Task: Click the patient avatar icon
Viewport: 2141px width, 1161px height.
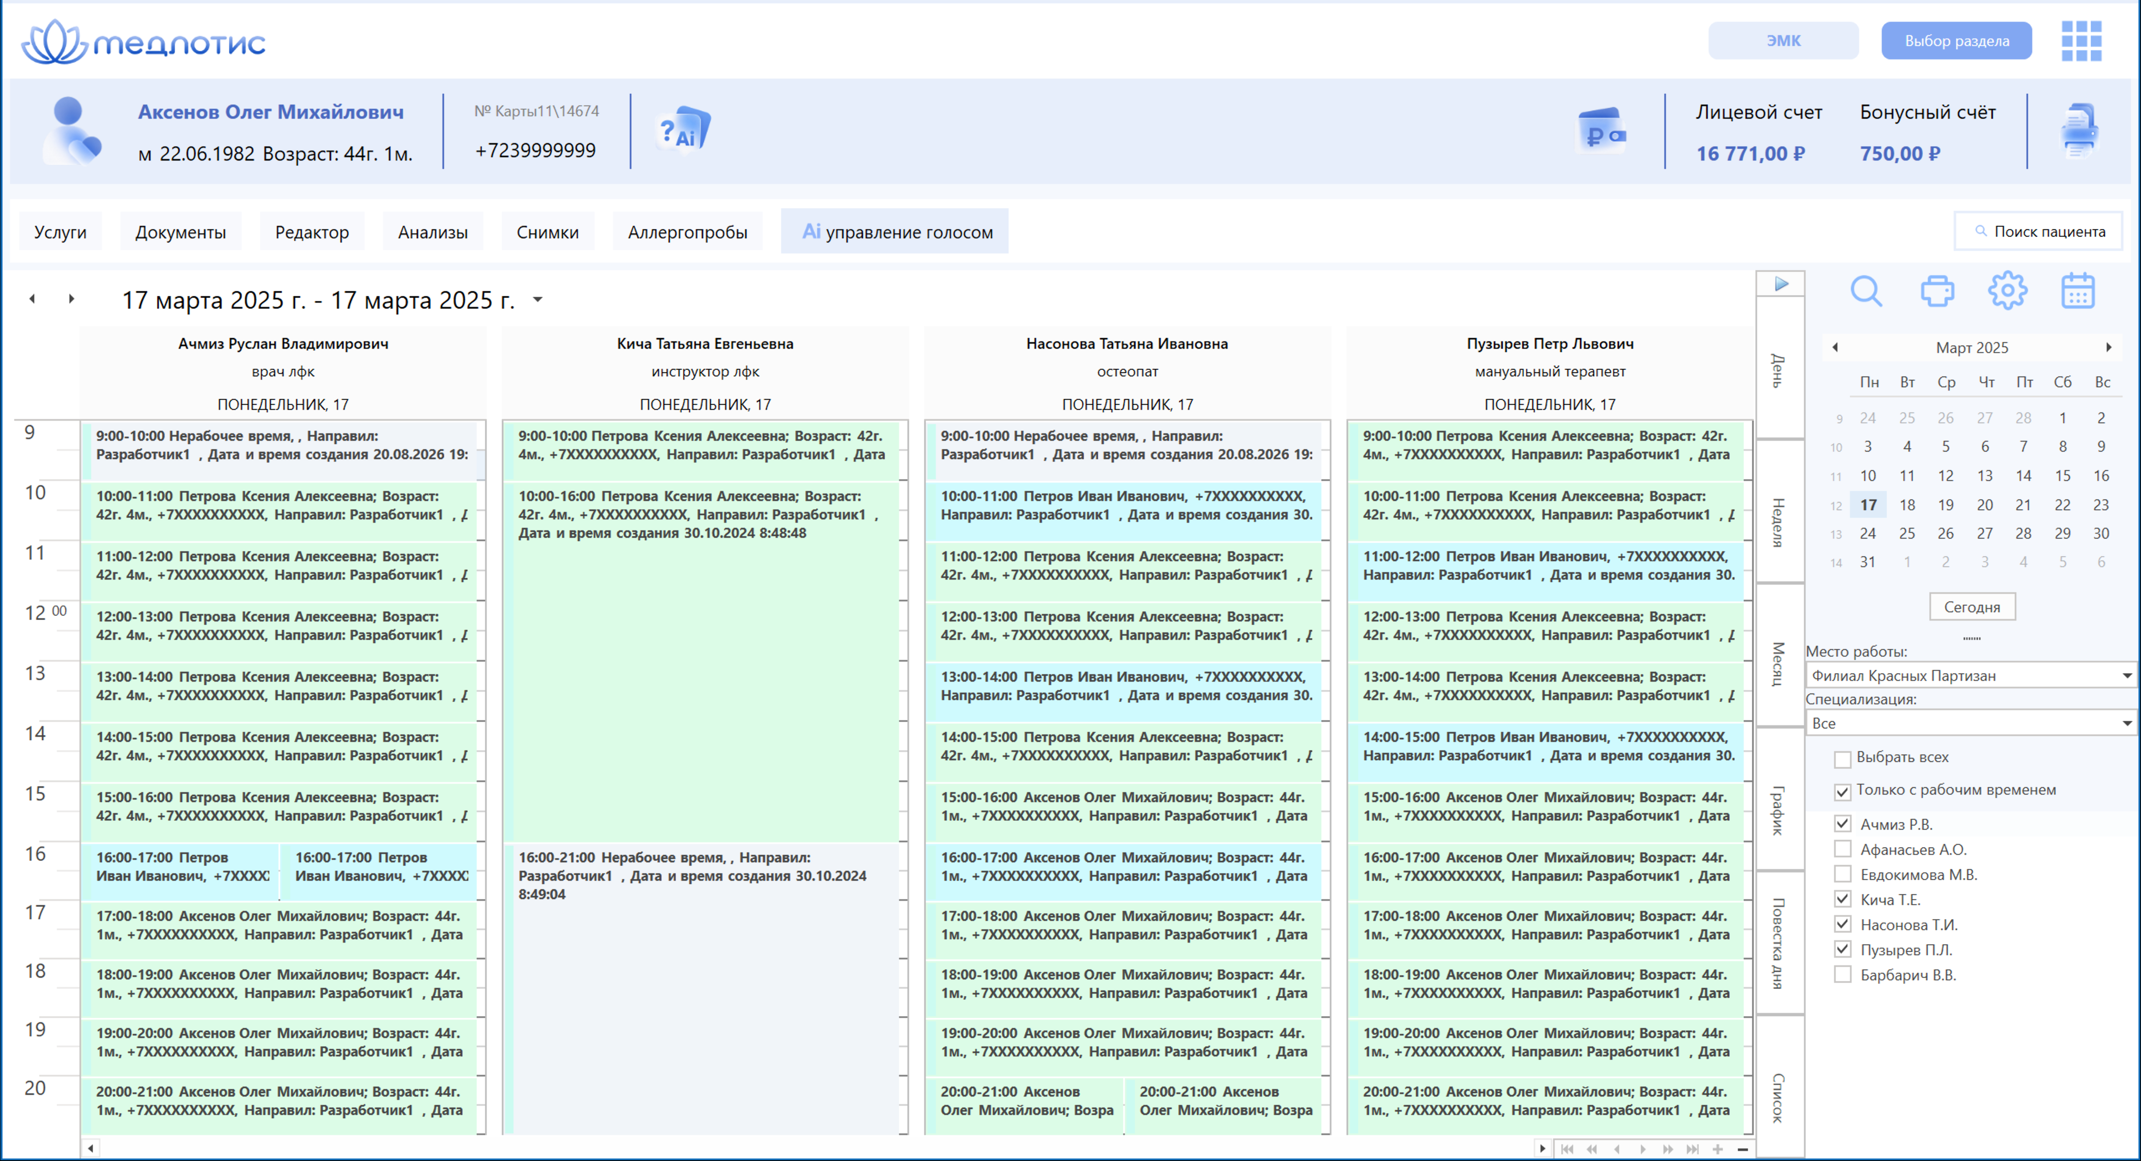Action: (72, 130)
